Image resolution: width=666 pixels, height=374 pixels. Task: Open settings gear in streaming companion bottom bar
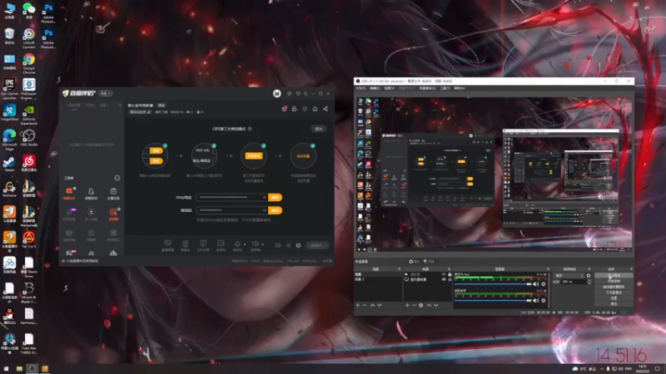(x=298, y=245)
